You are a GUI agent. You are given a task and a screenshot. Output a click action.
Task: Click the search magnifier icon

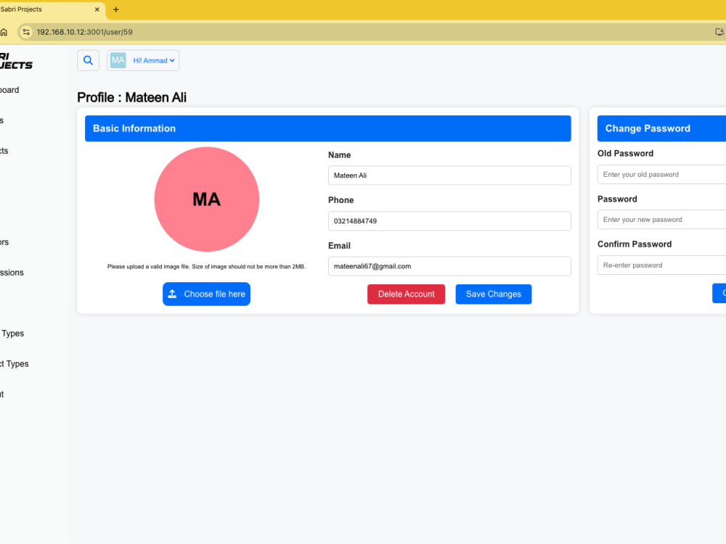pos(88,61)
